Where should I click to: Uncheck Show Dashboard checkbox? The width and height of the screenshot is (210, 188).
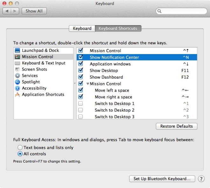[x=80, y=77]
